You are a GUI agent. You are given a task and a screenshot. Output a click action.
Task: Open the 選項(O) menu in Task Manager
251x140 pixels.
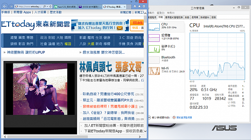[x=161, y=13]
